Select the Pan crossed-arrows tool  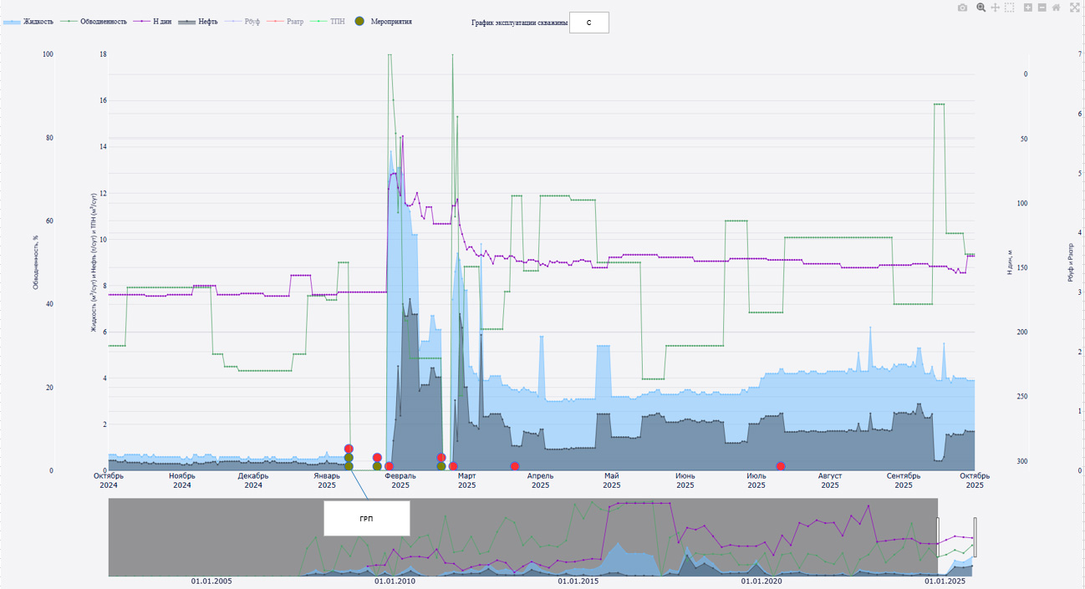(996, 8)
